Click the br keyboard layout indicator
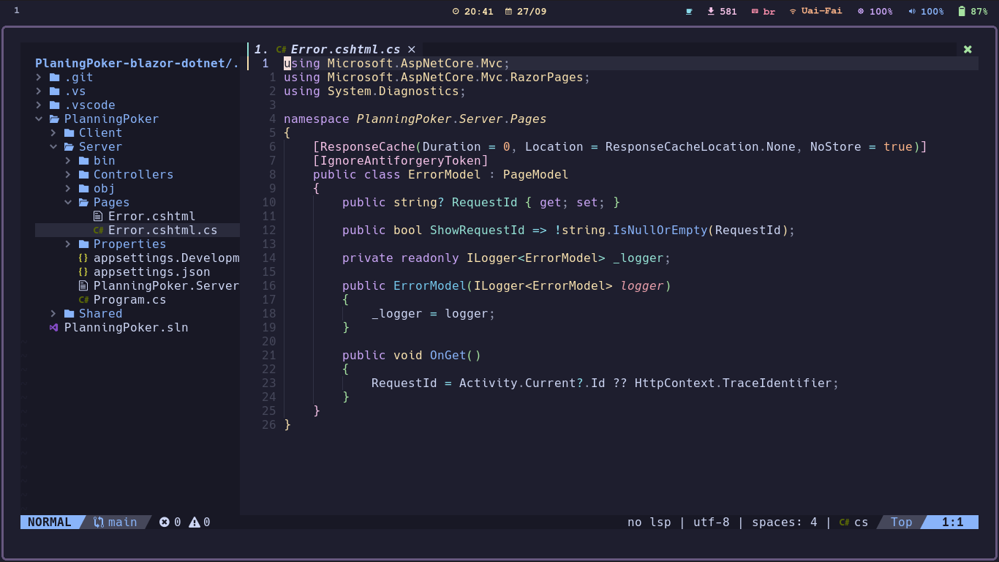This screenshot has width=999, height=562. point(763,11)
